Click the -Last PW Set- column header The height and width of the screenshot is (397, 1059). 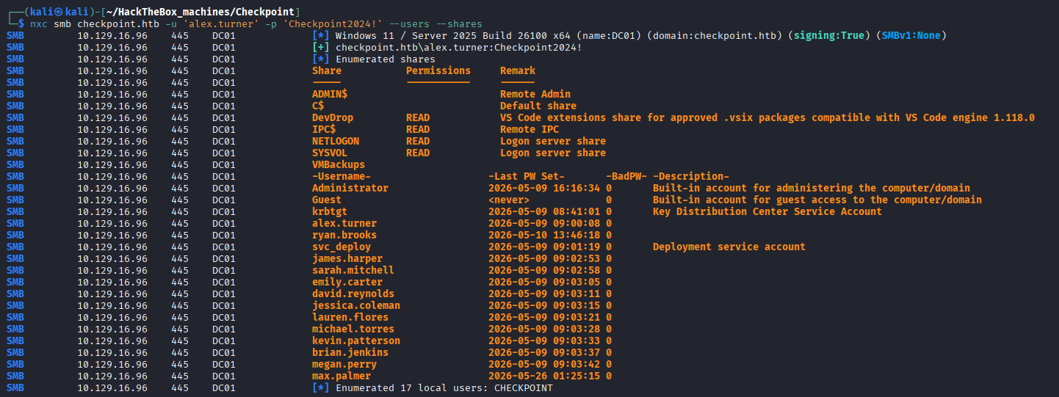[527, 176]
